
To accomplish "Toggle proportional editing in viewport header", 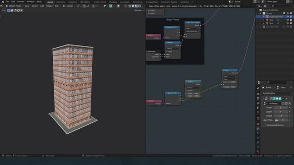I will click(x=93, y=6).
